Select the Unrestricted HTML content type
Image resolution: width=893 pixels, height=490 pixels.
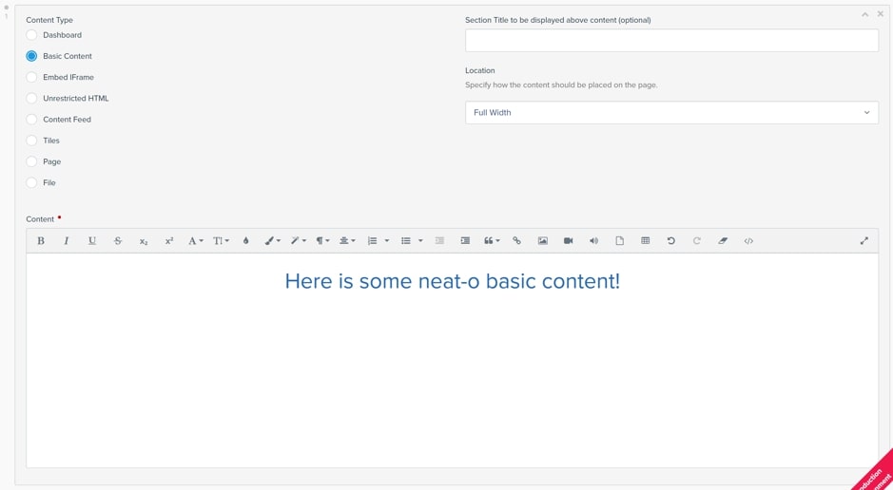(x=31, y=99)
